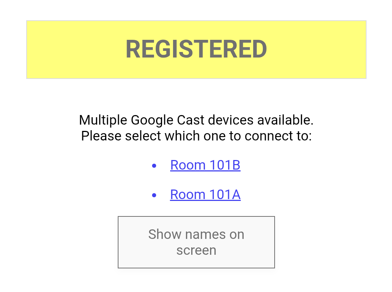Click the REGISTERED heading text
The height and width of the screenshot is (292, 392).
click(x=196, y=49)
